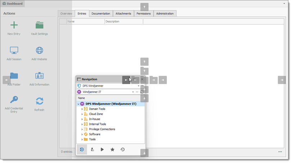Image resolution: width=292 pixels, height=163 pixels.
Task: Show Recent entries history icon
Action: 122,149
